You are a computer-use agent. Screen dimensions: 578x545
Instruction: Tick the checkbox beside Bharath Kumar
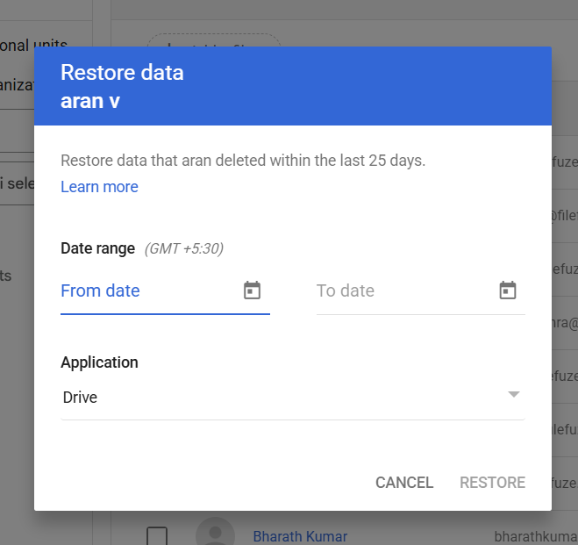pos(157,536)
